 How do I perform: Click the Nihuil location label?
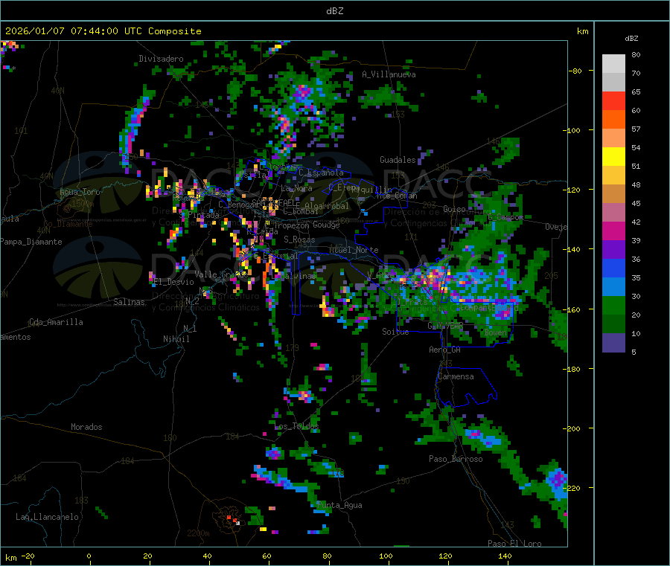point(176,339)
